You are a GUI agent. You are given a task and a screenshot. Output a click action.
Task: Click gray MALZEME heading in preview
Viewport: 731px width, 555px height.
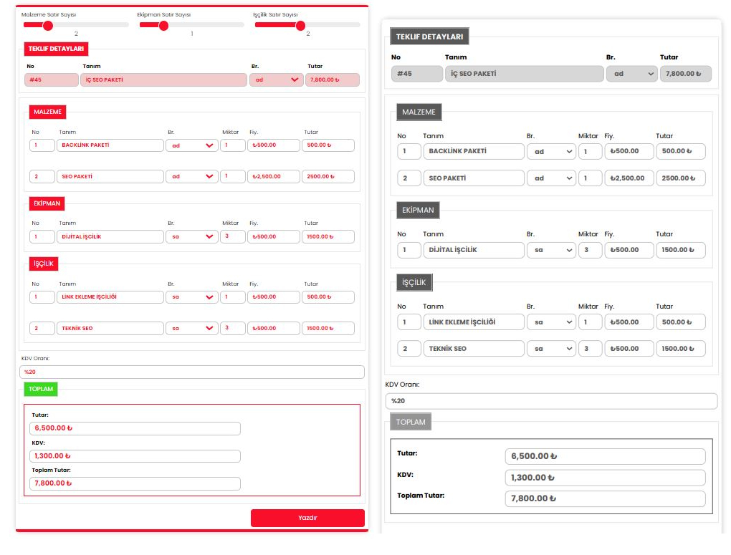point(419,112)
